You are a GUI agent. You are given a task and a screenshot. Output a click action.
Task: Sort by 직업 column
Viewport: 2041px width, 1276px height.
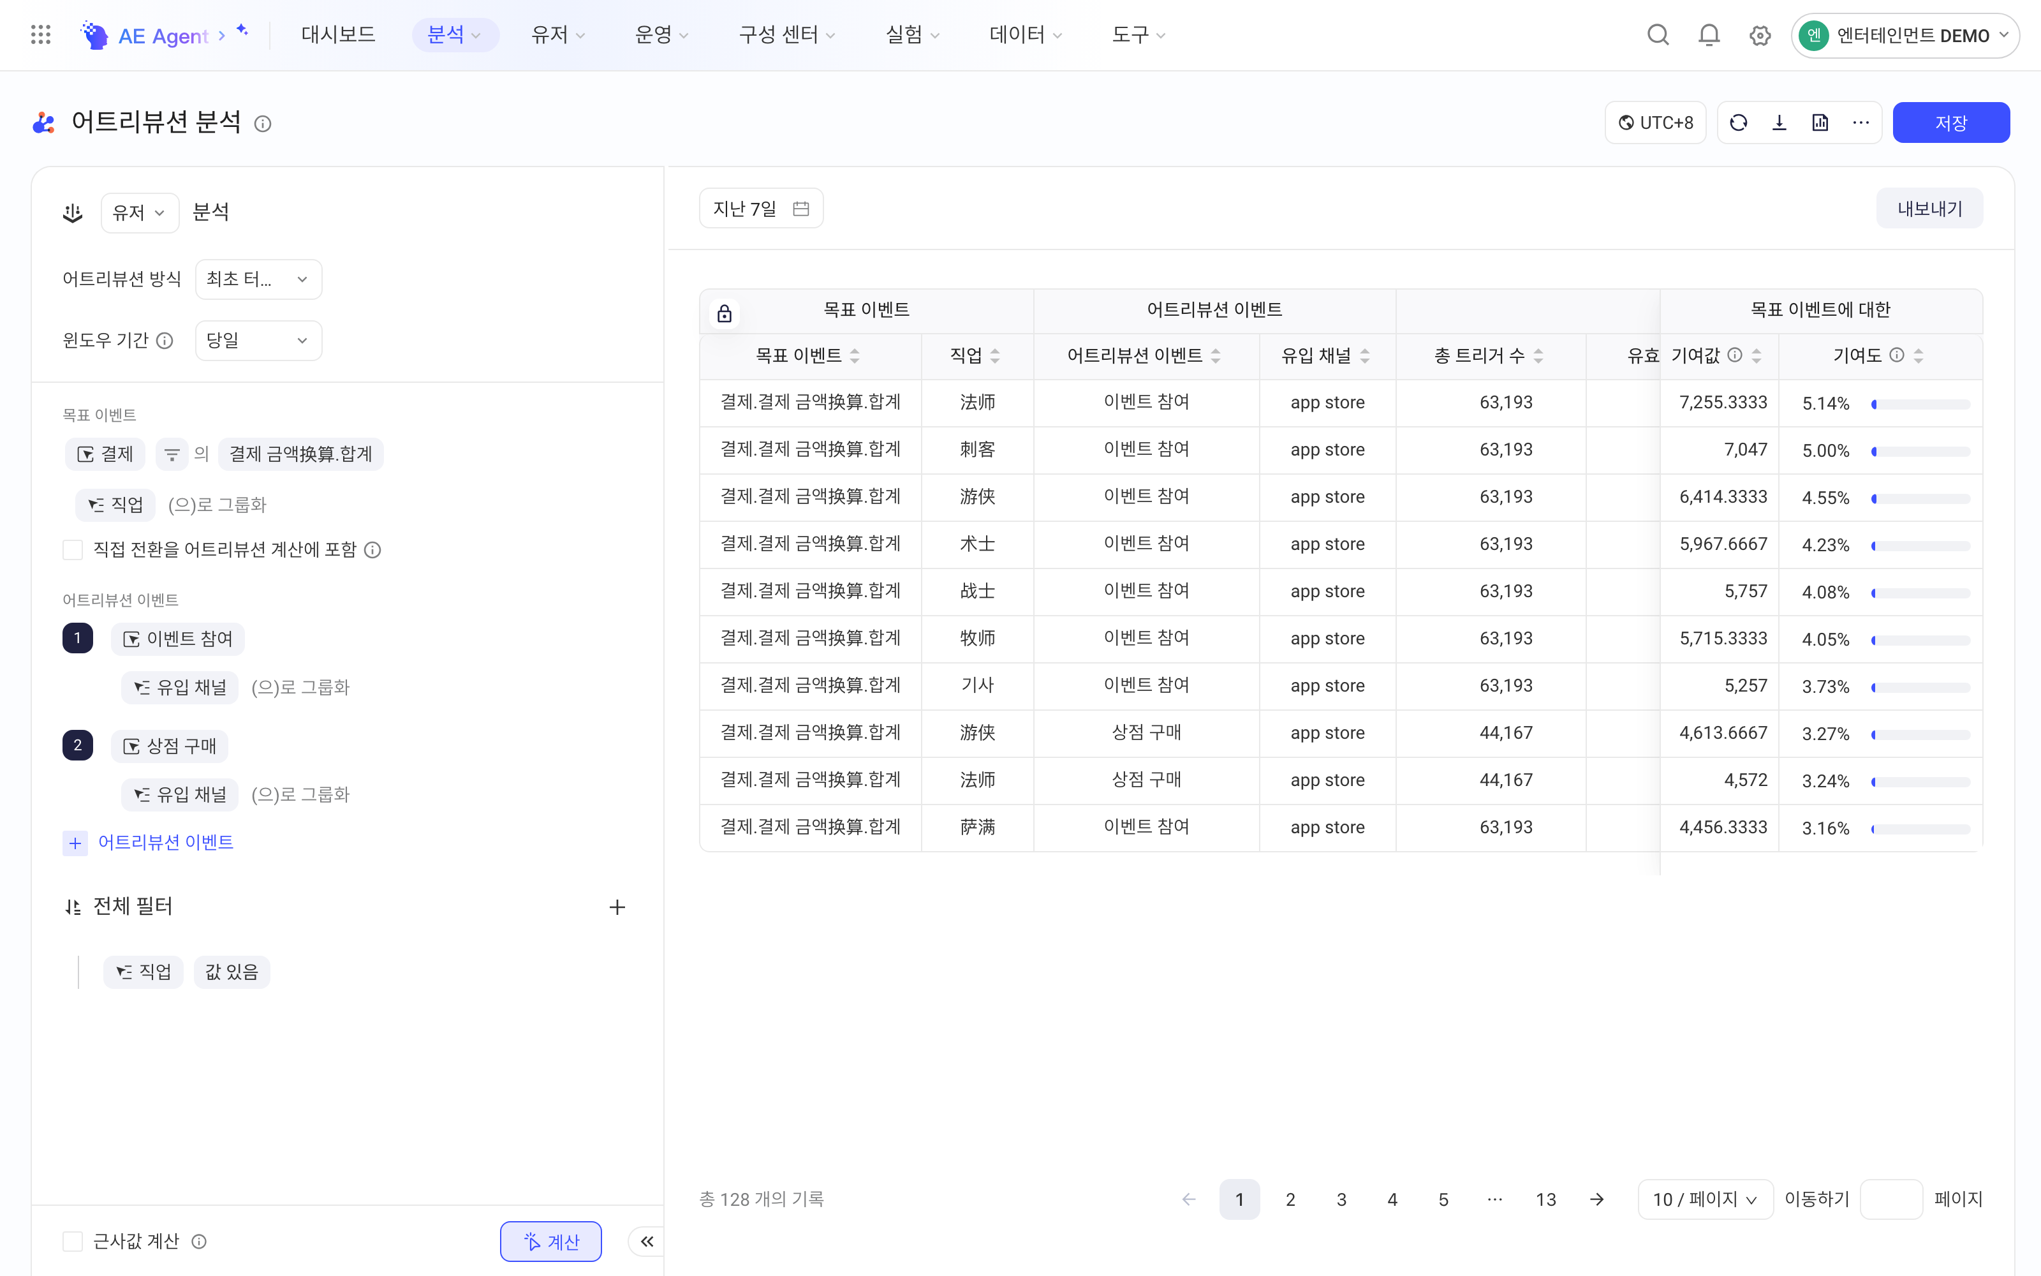click(995, 356)
